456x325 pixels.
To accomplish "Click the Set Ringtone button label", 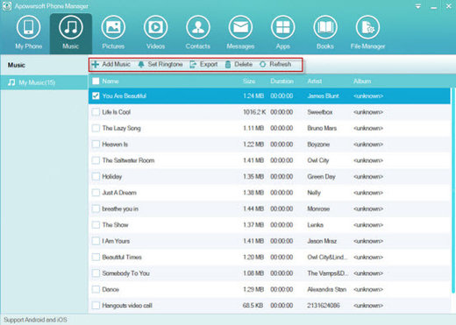I will click(x=165, y=64).
